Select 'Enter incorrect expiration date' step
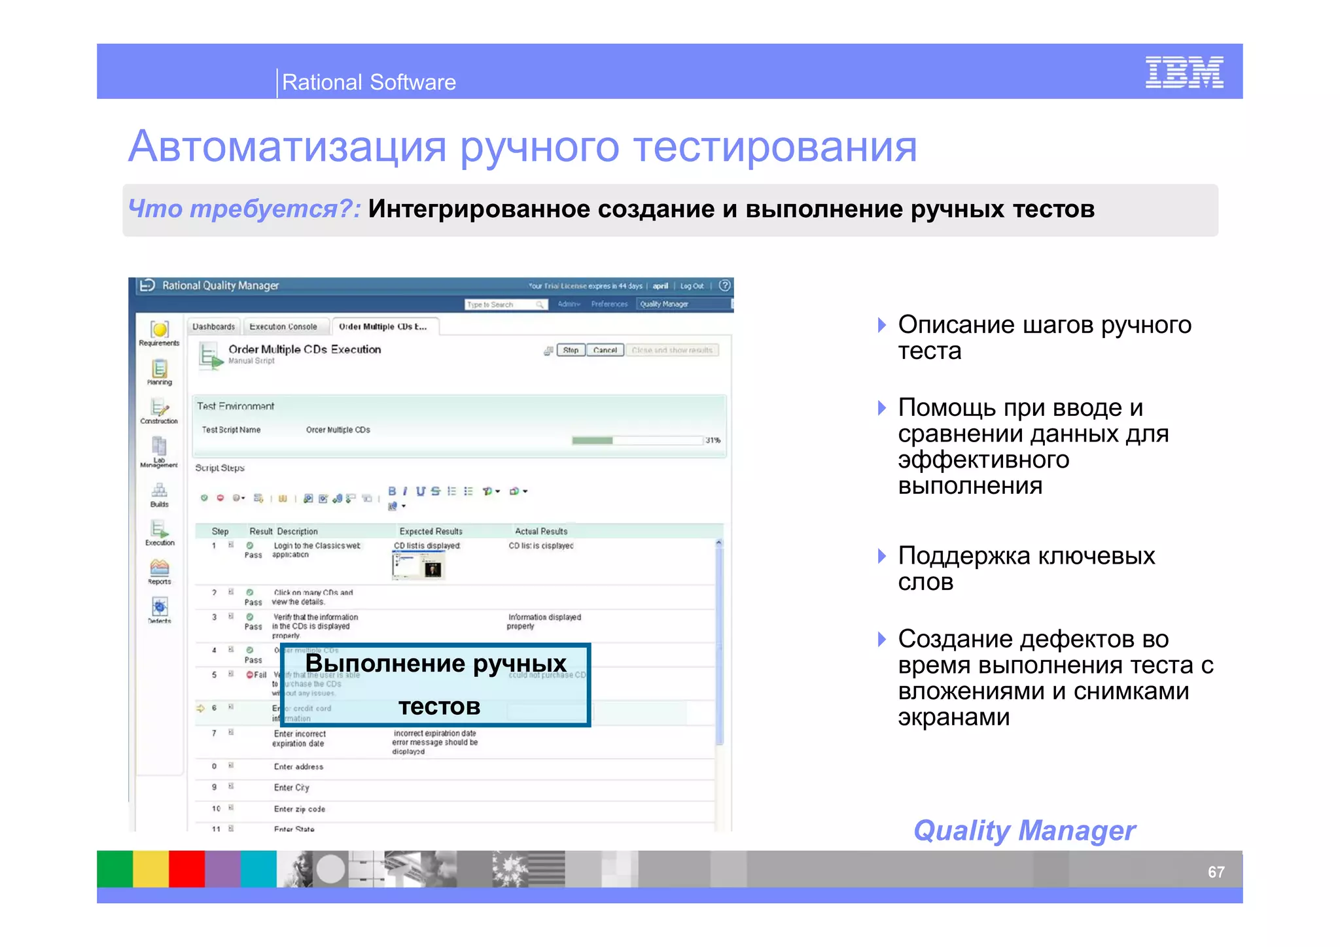This screenshot has width=1340, height=947. coord(300,738)
